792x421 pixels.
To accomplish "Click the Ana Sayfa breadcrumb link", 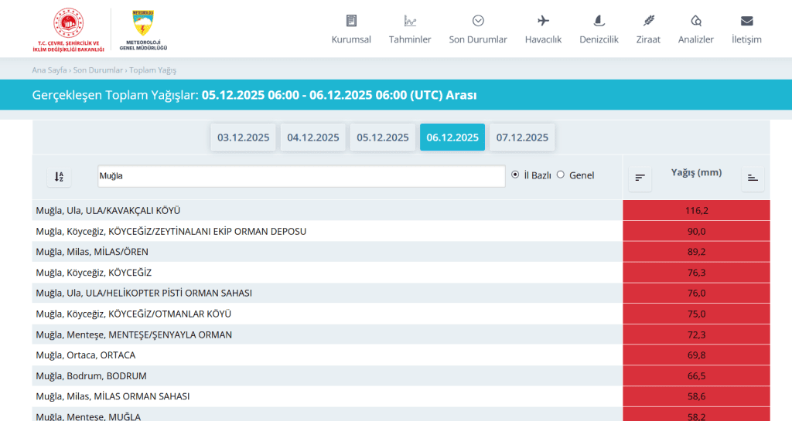I will coord(49,70).
